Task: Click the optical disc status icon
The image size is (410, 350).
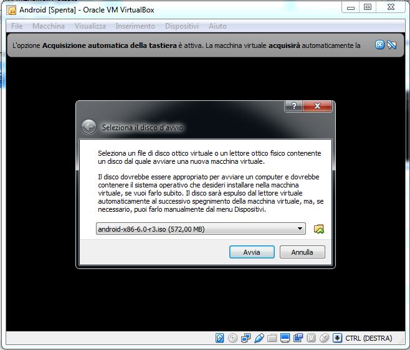Action: point(233,338)
